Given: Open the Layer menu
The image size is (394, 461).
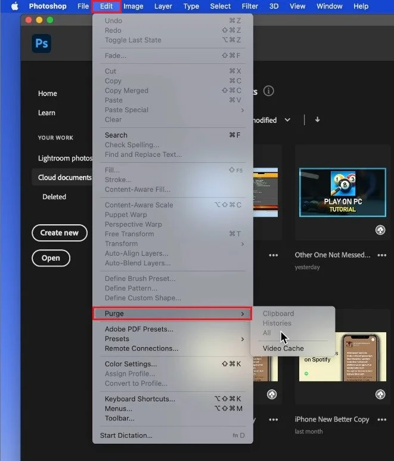Looking at the screenshot, I should coord(163,6).
